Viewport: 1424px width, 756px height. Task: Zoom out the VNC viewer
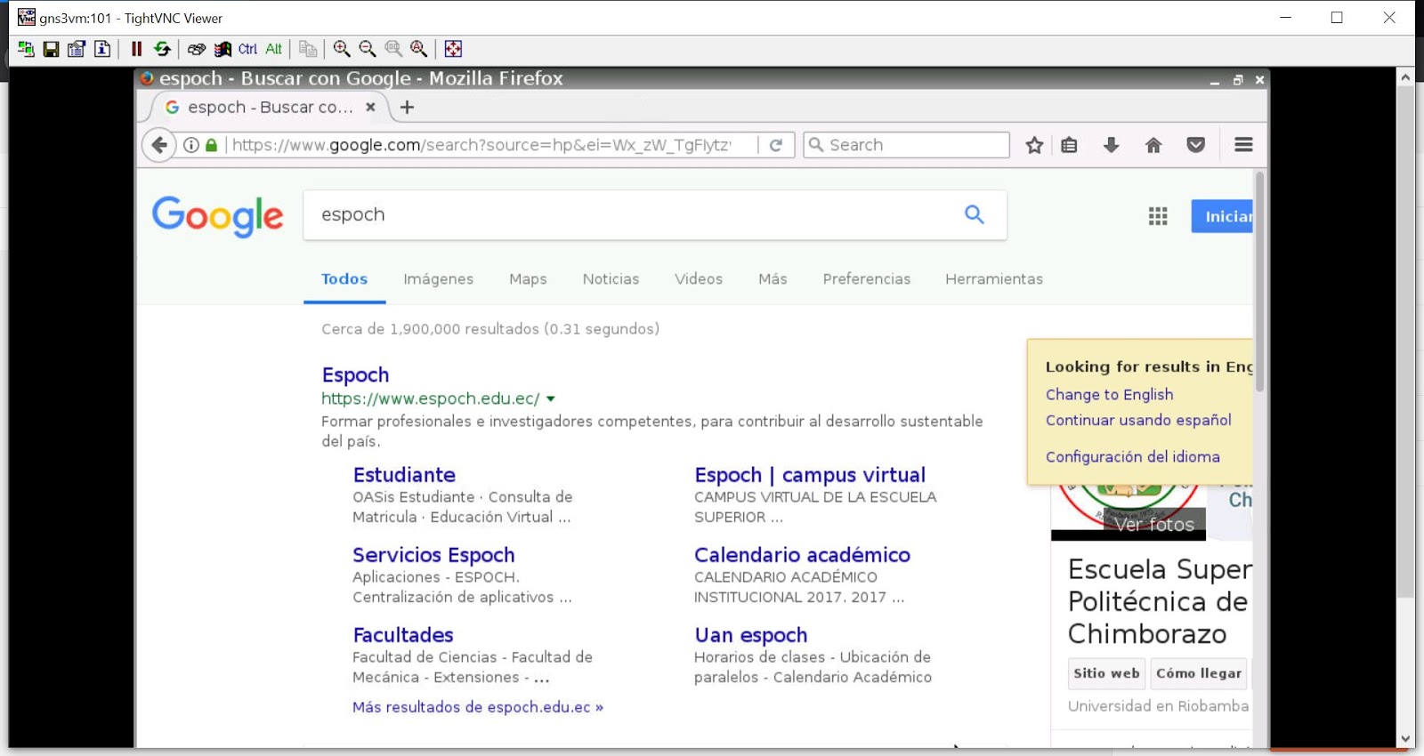[368, 49]
